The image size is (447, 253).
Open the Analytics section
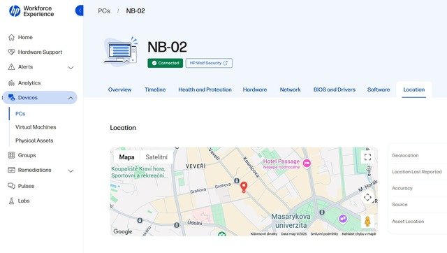[x=29, y=83]
